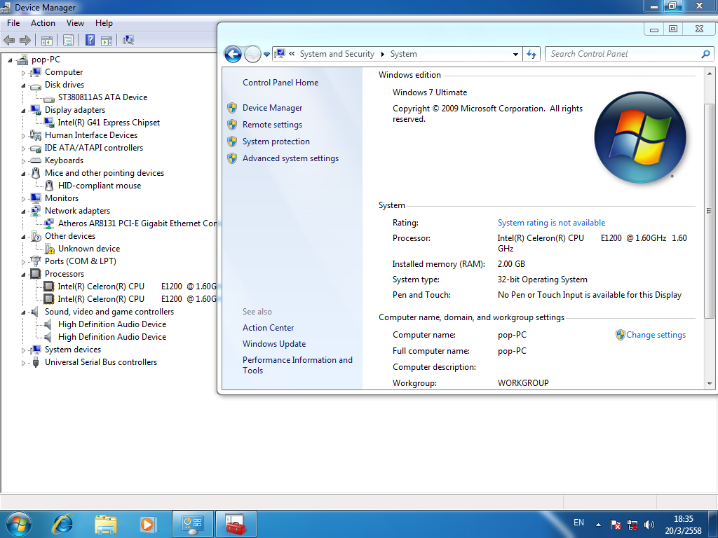The width and height of the screenshot is (718, 538).
Task: Expand the Universal Serial Bus controllers node
Action: pos(23,363)
